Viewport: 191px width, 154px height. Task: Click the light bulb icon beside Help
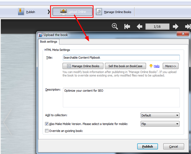tap(151, 66)
